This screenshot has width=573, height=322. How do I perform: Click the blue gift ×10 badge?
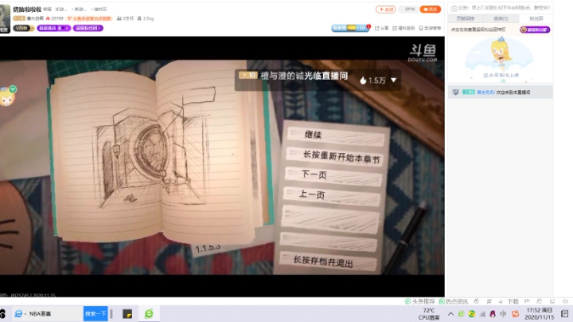click(349, 28)
